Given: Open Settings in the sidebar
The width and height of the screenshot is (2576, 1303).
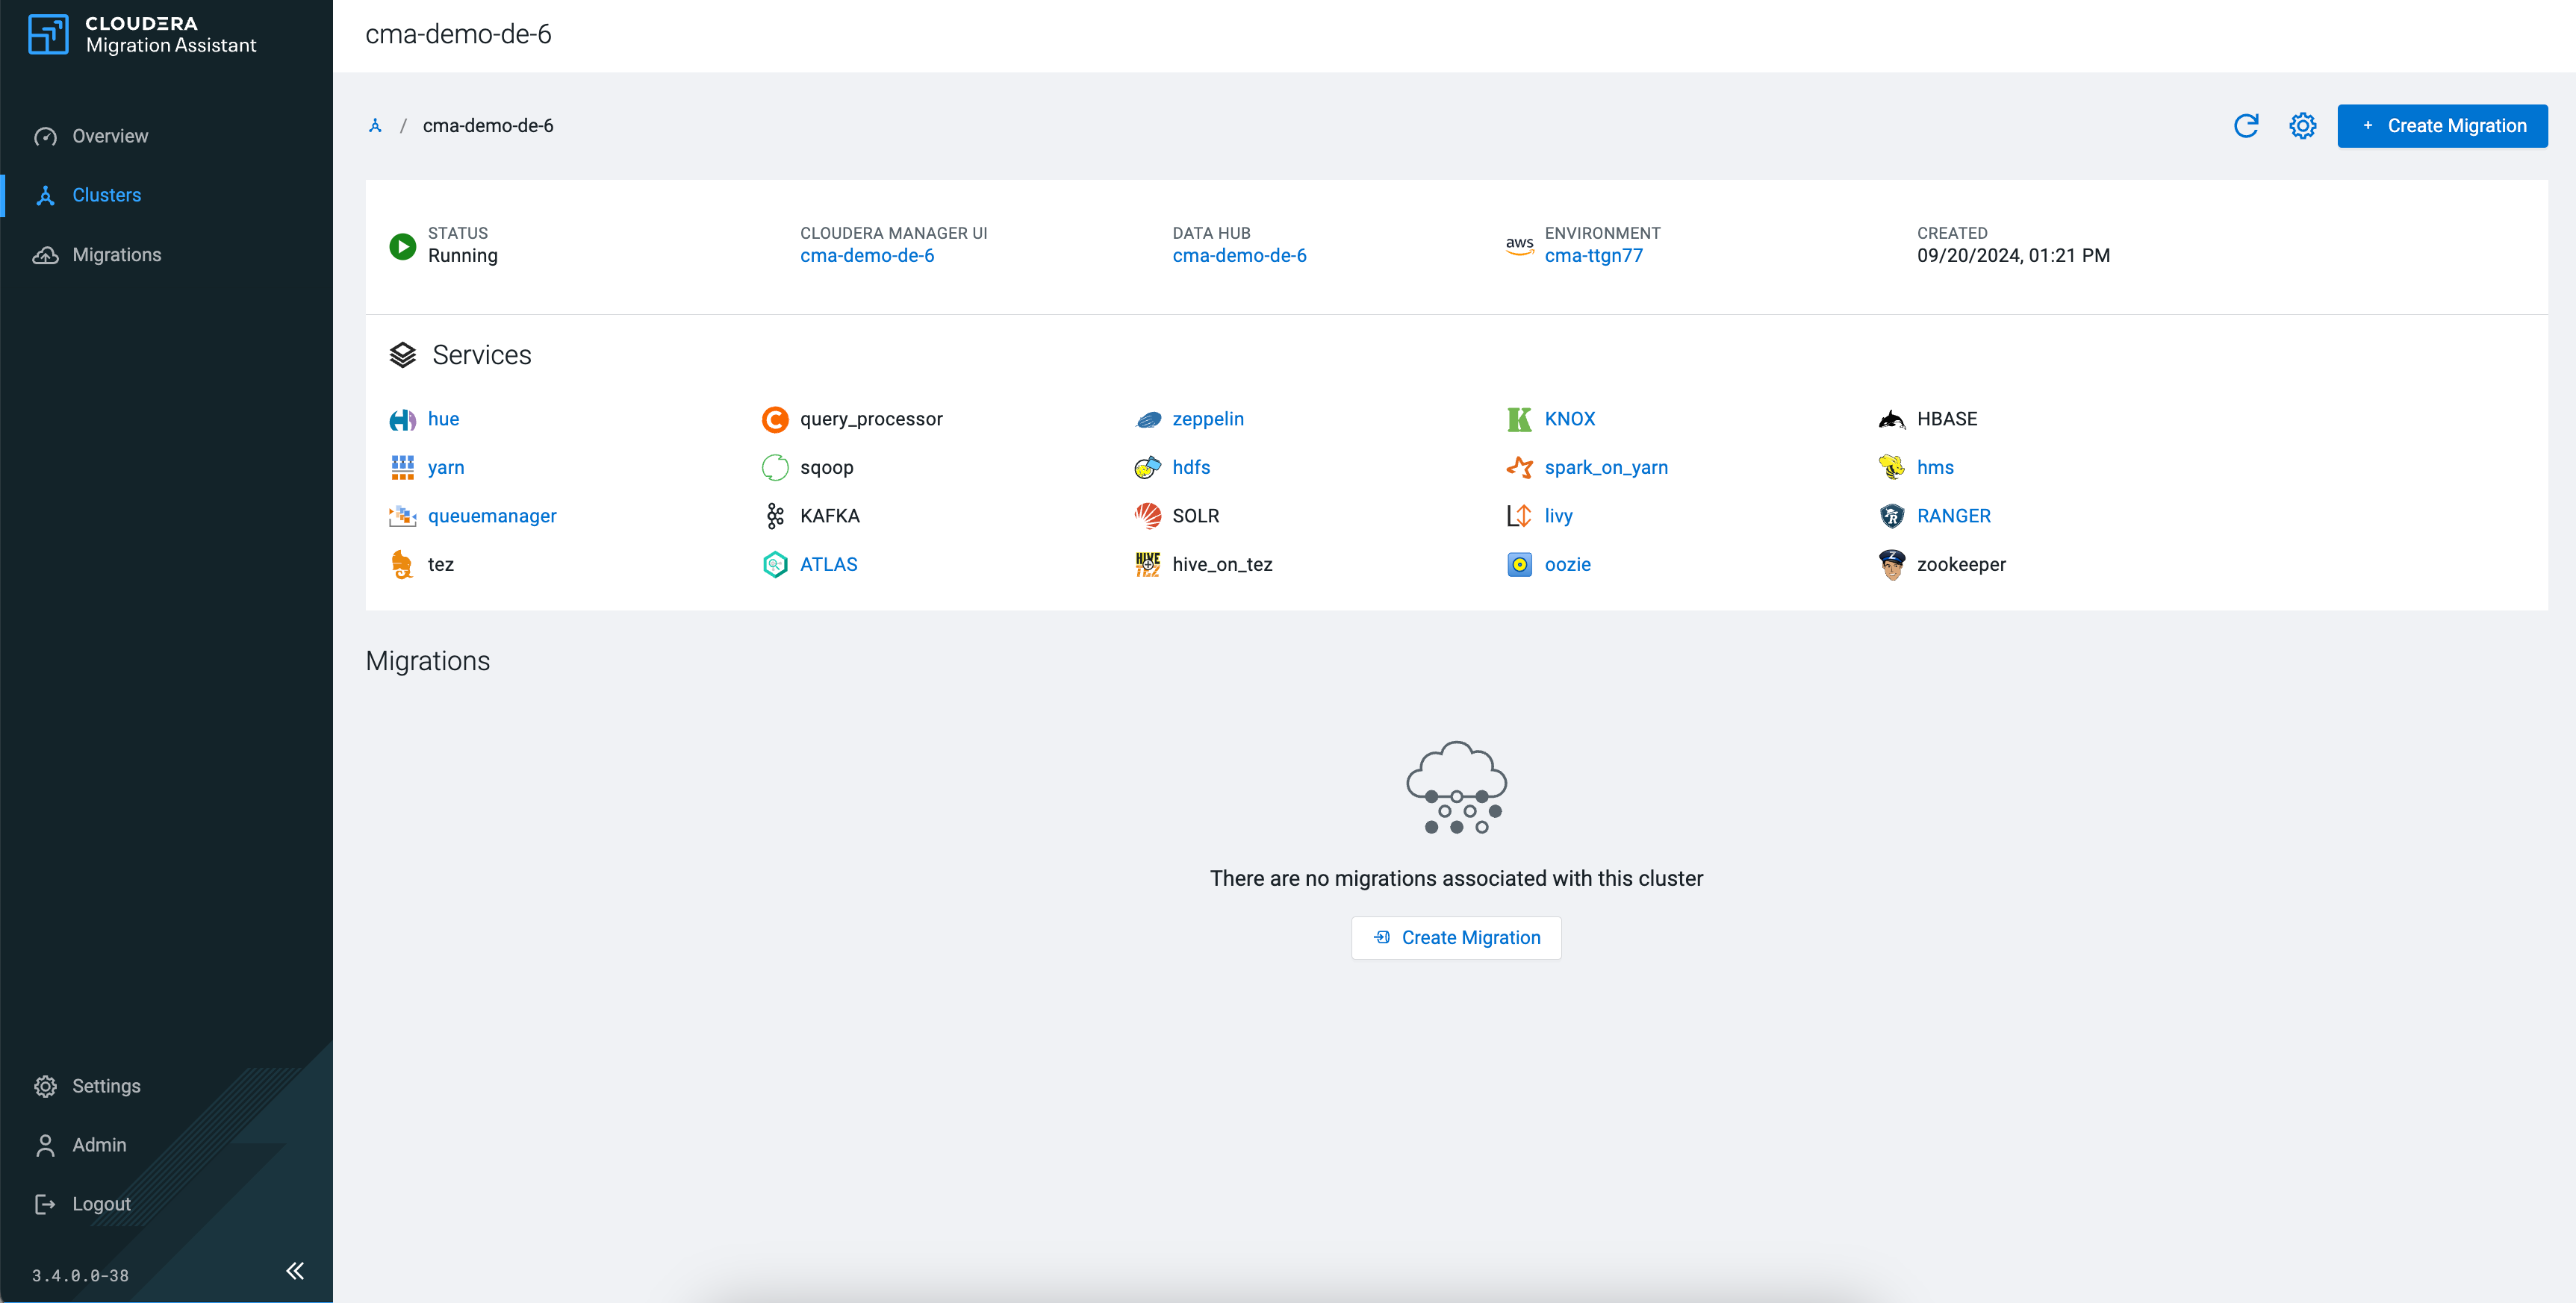Looking at the screenshot, I should [x=106, y=1086].
